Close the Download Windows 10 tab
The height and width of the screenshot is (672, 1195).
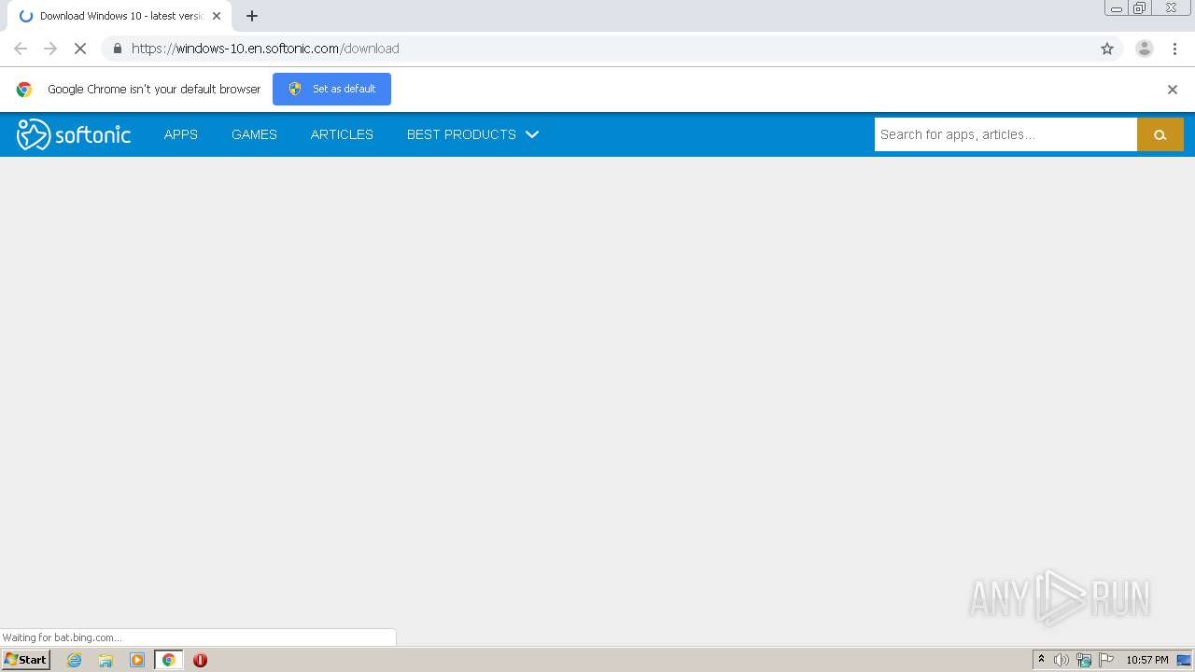pyautogui.click(x=217, y=16)
